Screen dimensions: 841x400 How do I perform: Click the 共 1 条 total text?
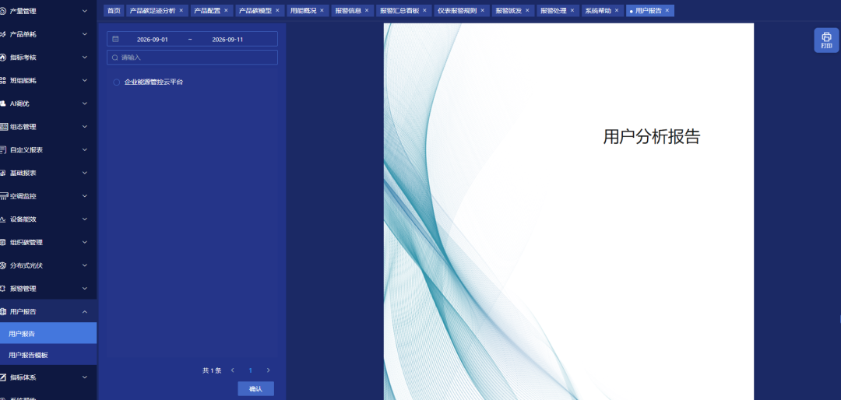tap(212, 370)
